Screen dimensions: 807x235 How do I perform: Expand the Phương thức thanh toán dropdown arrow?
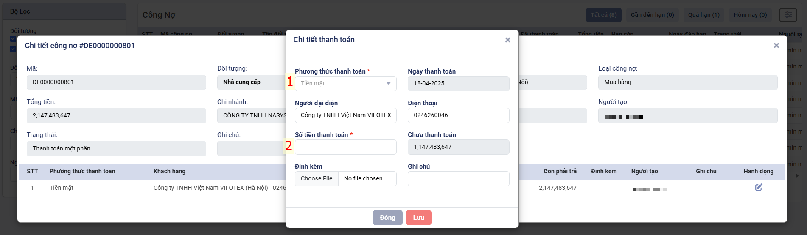pyautogui.click(x=388, y=84)
